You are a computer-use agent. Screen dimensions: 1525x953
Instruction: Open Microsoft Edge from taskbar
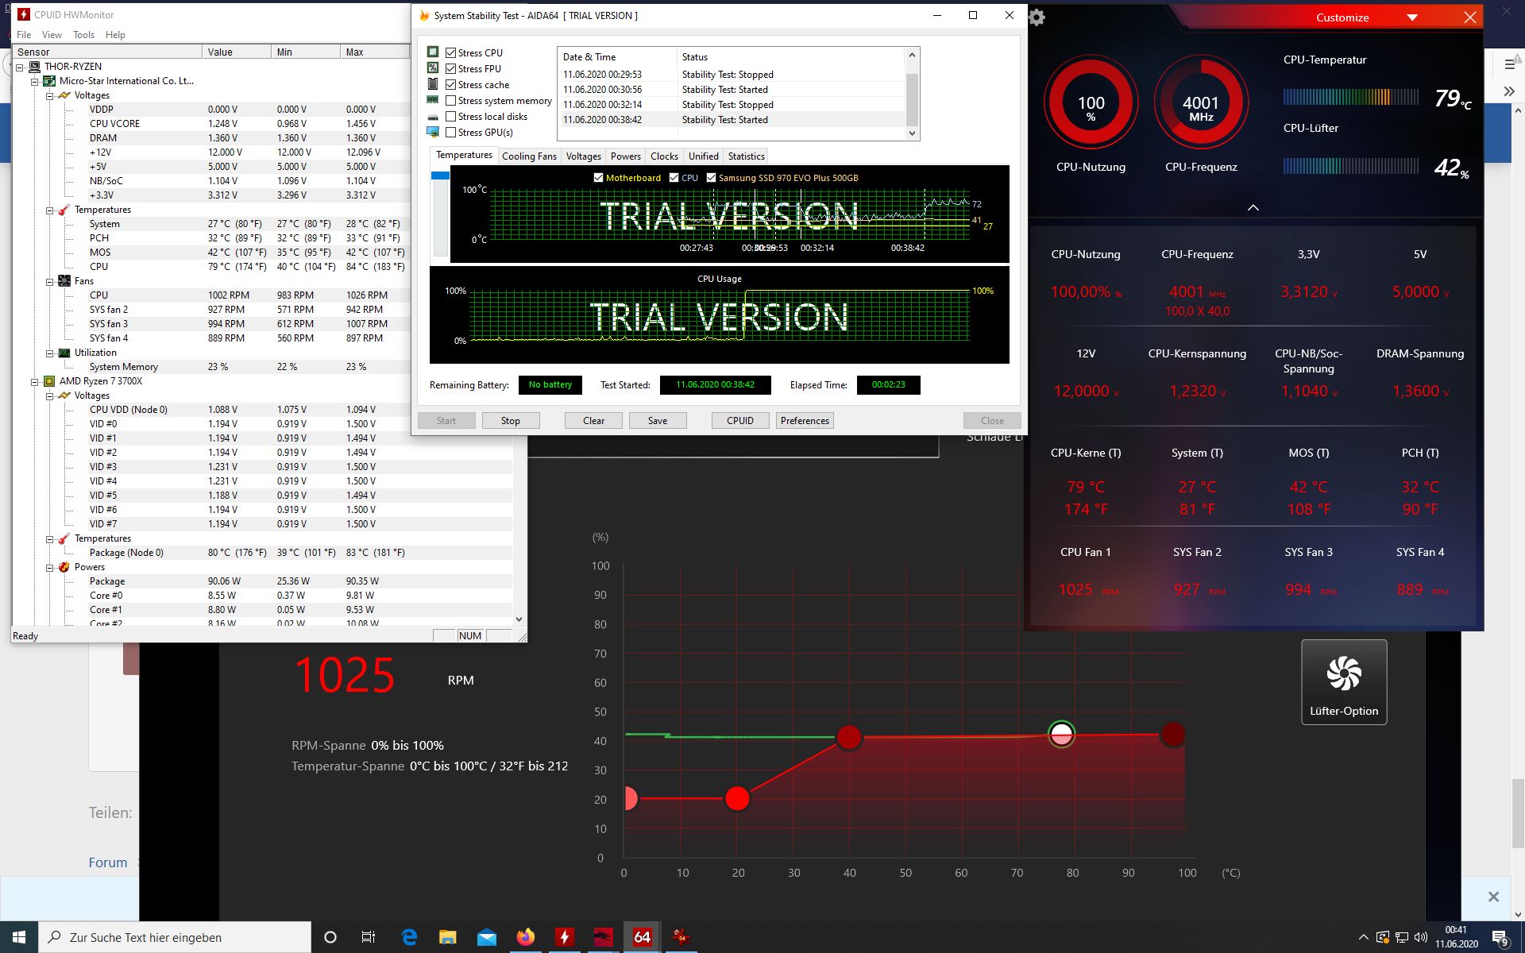(409, 937)
